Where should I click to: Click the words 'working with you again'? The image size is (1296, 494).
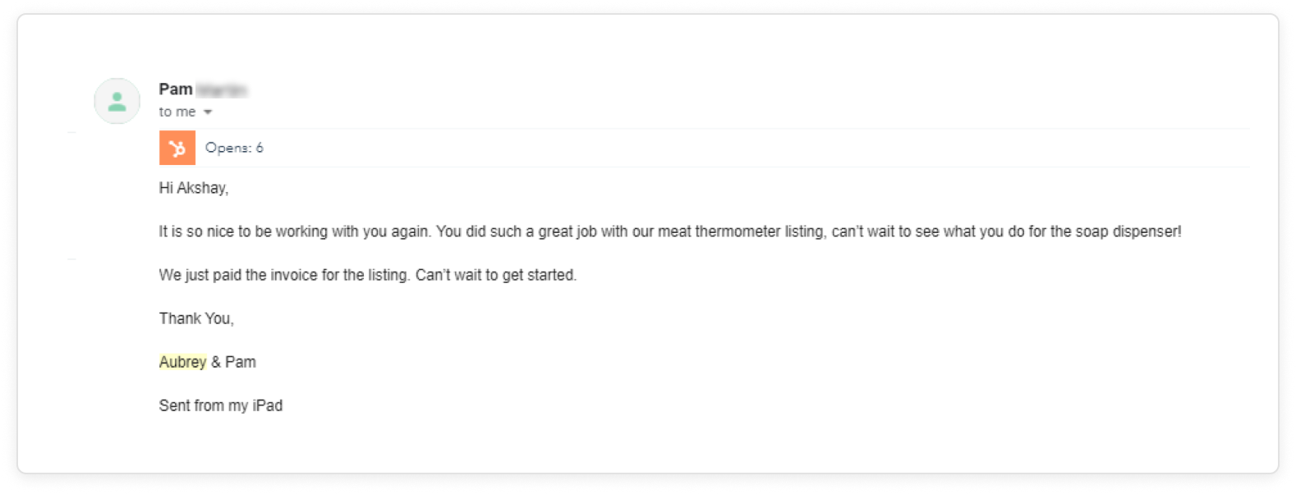pyautogui.click(x=353, y=231)
